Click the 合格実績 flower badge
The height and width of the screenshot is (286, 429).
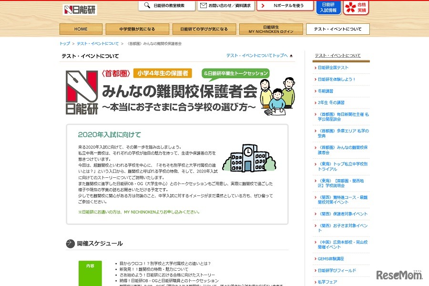click(x=355, y=8)
